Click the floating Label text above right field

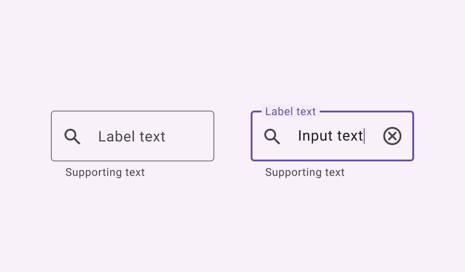click(x=290, y=112)
